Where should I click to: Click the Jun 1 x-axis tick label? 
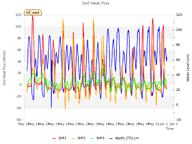pyautogui.click(x=164, y=124)
